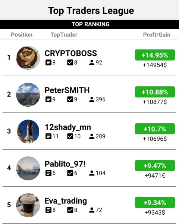Click person icon beside 104 followers
The image size is (179, 224).
92,173
